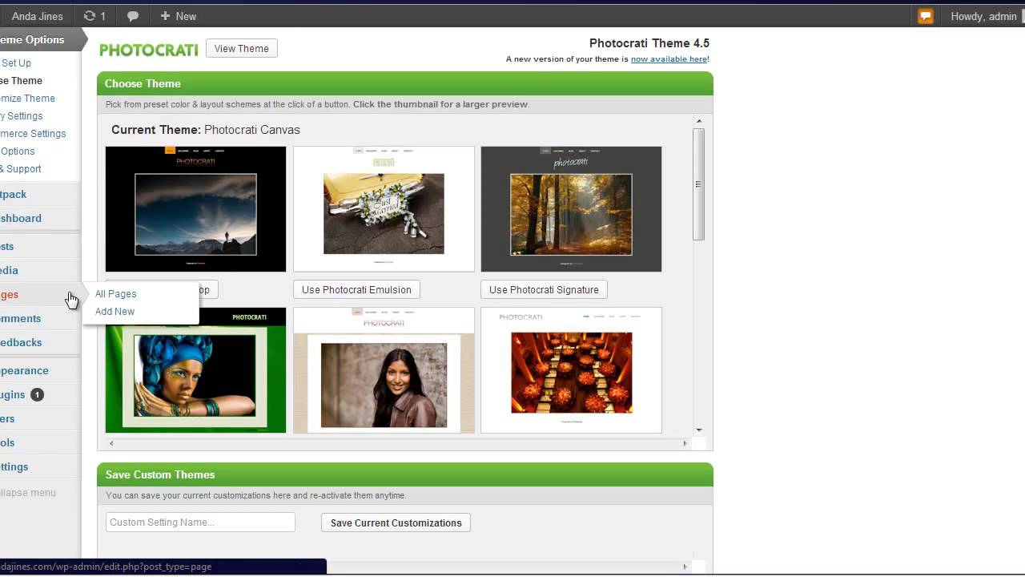This screenshot has height=577, width=1025.
Task: Focus the Custom Setting Name field
Action: click(200, 523)
